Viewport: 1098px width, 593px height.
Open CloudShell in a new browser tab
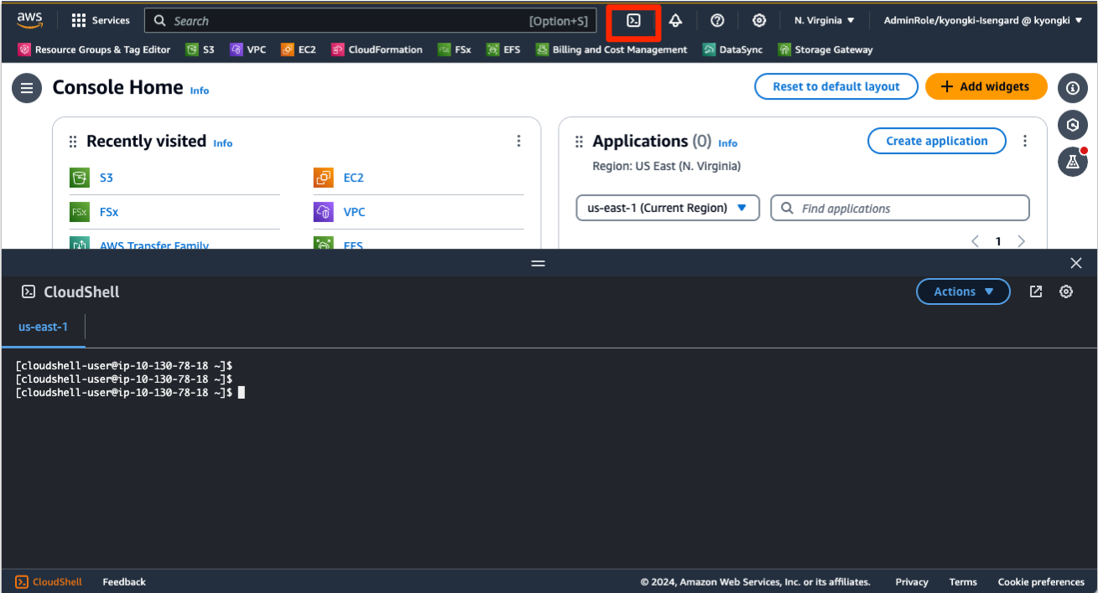tap(1035, 291)
